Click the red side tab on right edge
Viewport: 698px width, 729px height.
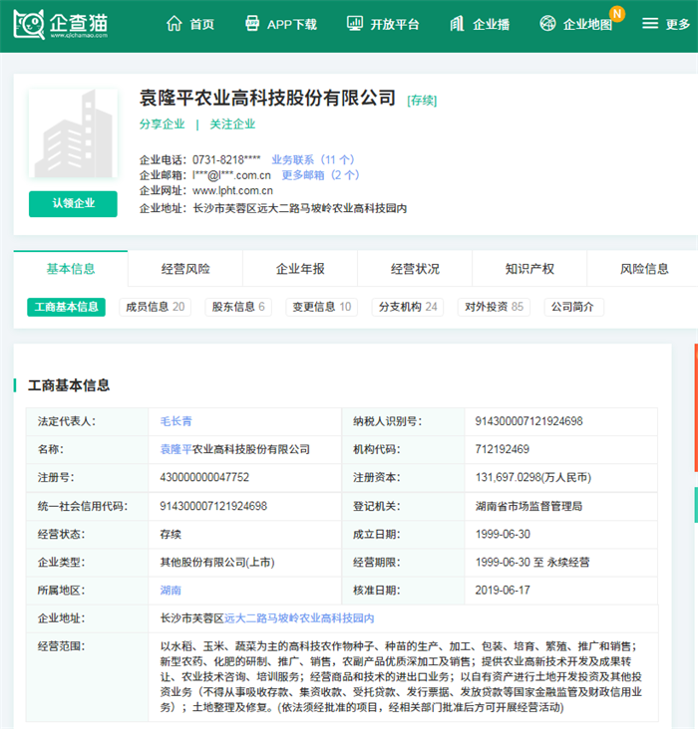[x=696, y=407]
